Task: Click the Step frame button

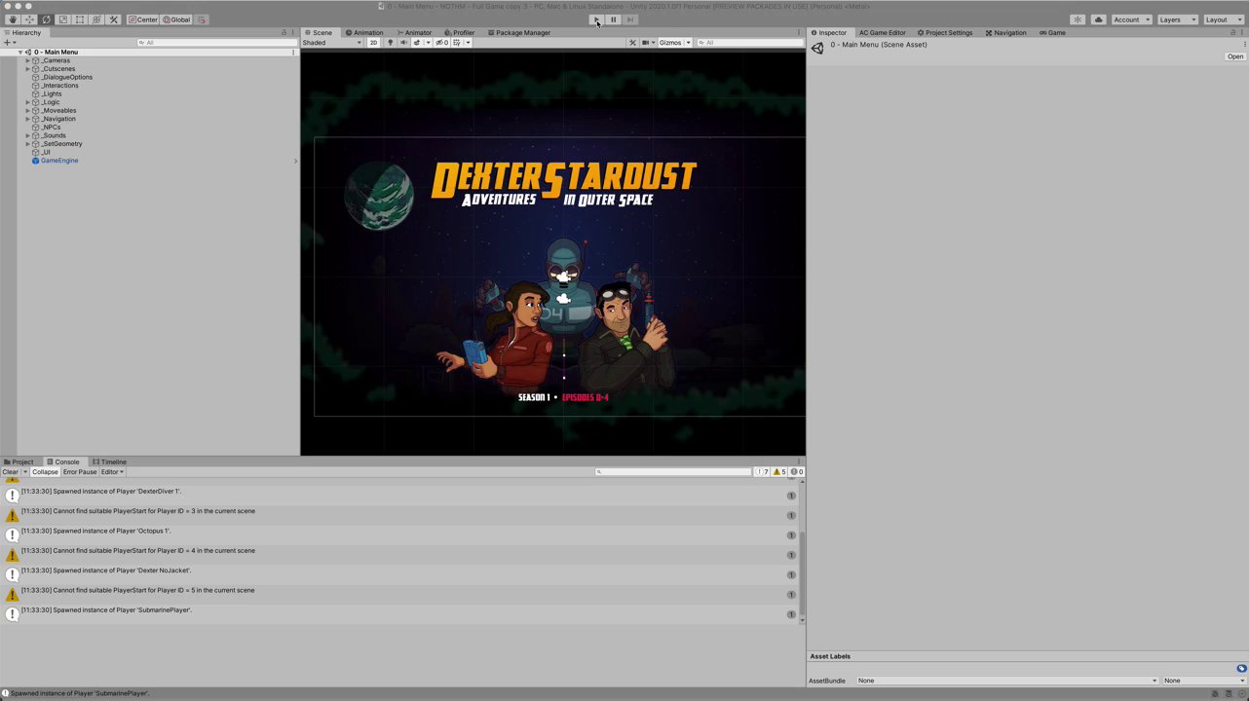Action: 630,19
